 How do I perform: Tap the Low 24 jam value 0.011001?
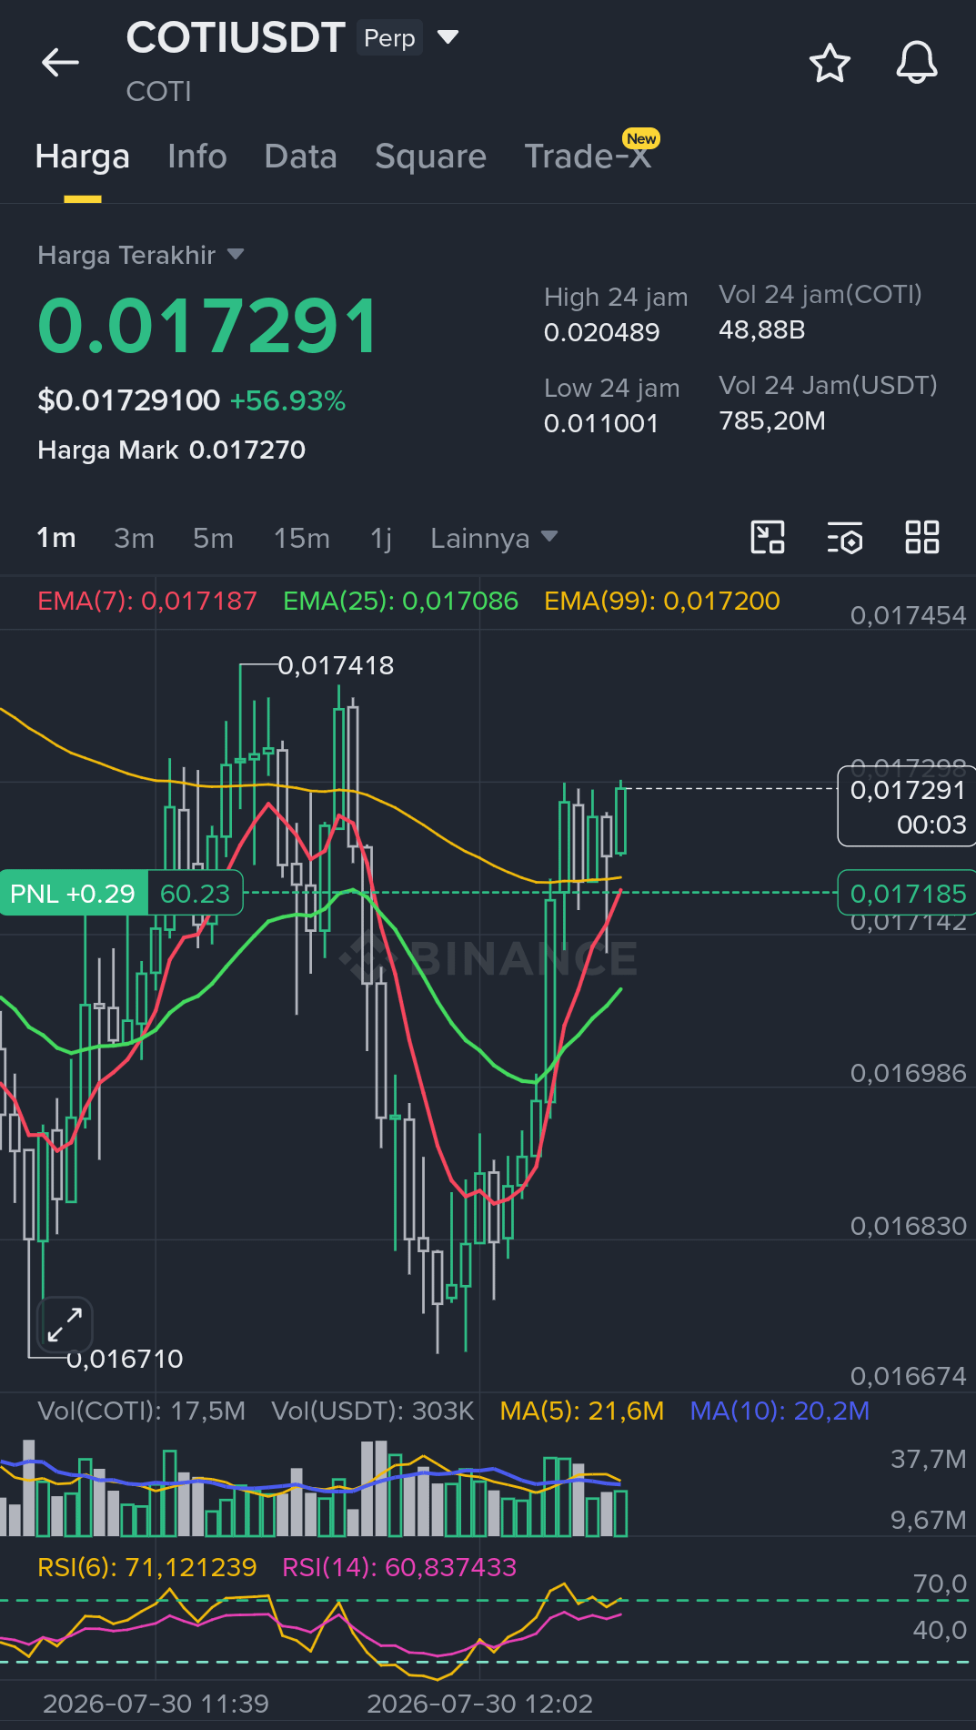point(600,423)
